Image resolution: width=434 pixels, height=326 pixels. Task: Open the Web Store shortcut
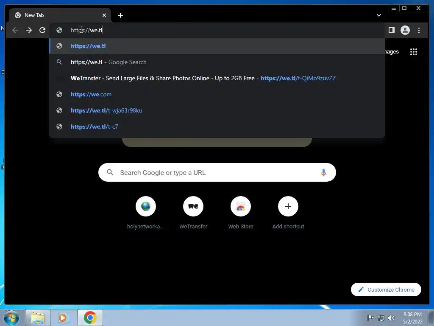pyautogui.click(x=241, y=213)
